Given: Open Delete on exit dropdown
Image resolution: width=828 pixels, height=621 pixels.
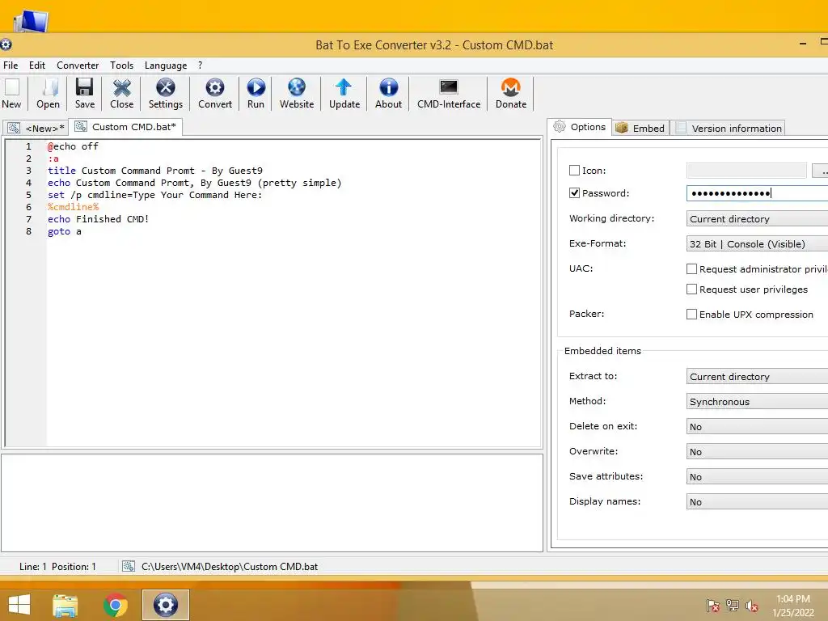Looking at the screenshot, I should pos(757,427).
